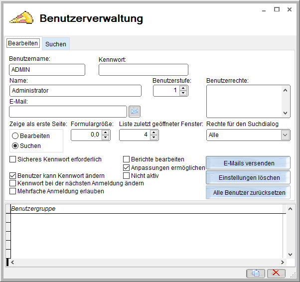Image resolution: width=300 pixels, height=282 pixels.
Task: Enable Mehrfache Anmeldung erlauben checkbox
Action: pyautogui.click(x=12, y=191)
